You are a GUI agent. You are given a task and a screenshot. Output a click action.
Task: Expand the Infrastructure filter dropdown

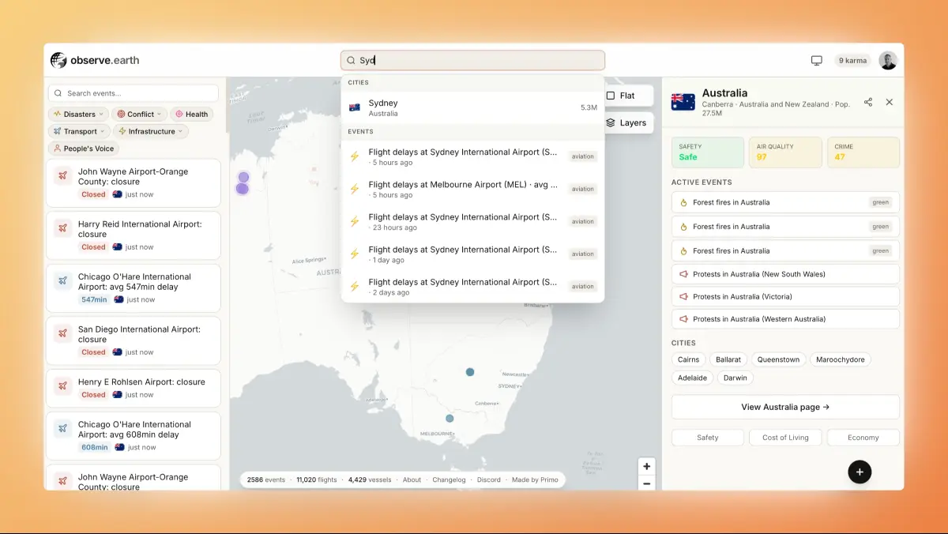point(150,131)
